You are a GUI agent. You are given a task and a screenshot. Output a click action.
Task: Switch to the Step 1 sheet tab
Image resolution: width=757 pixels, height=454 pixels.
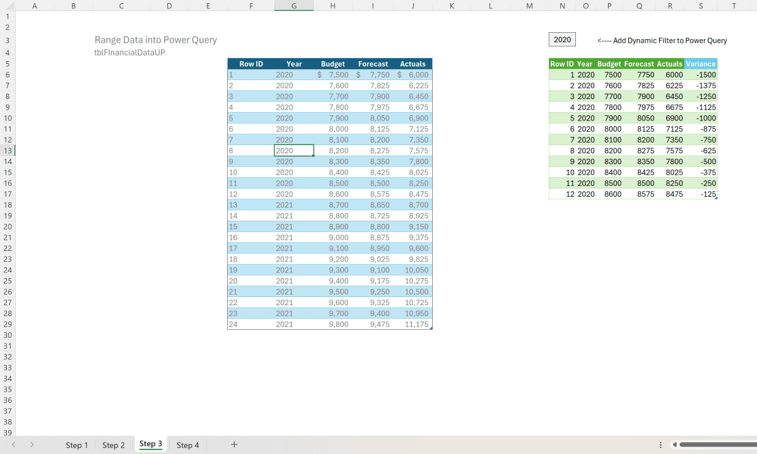(76, 445)
